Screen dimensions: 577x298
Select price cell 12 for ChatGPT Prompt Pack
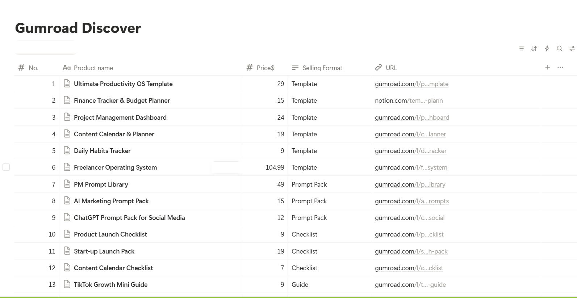coord(265,218)
